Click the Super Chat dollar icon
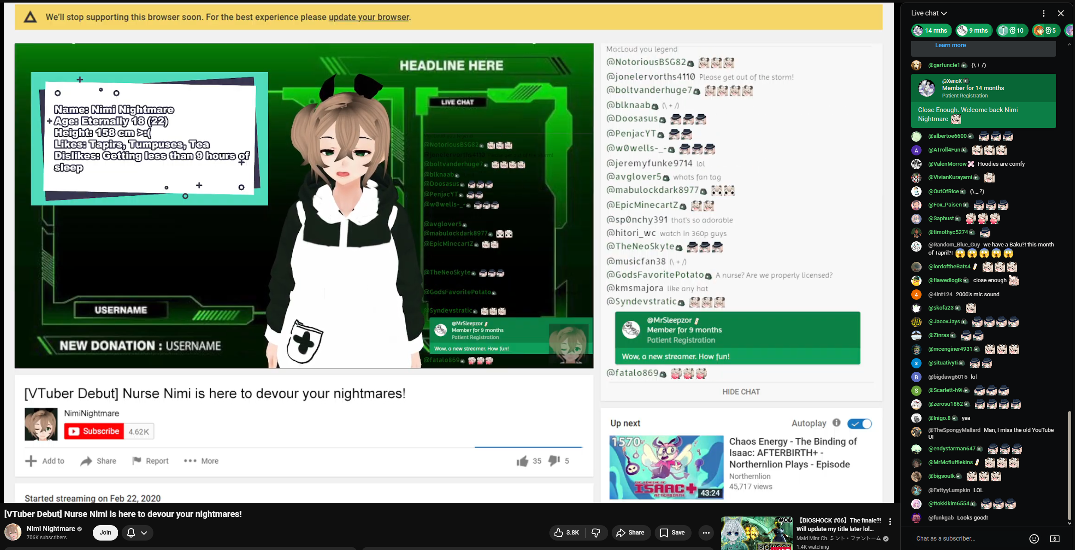The height and width of the screenshot is (550, 1075). coord(1054,538)
